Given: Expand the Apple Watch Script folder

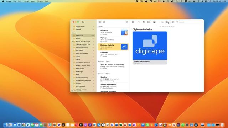Looking at the screenshot, I should coord(73,42).
